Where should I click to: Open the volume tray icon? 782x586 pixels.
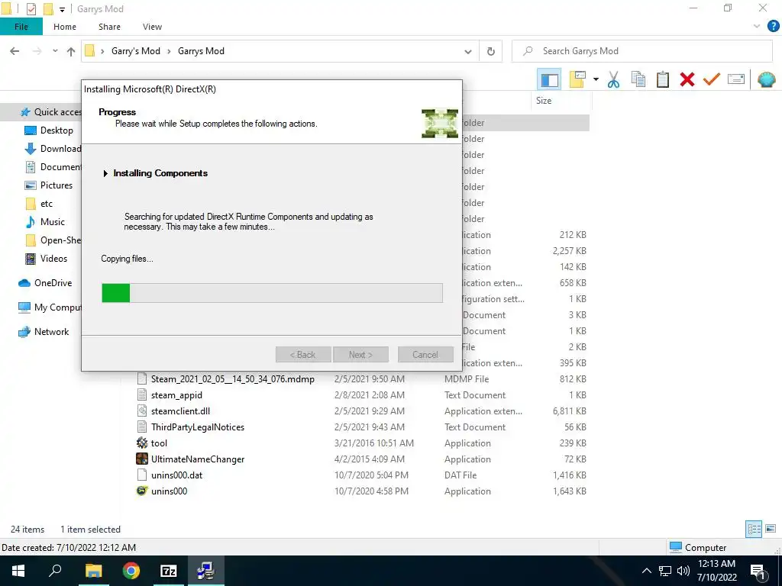coord(683,571)
